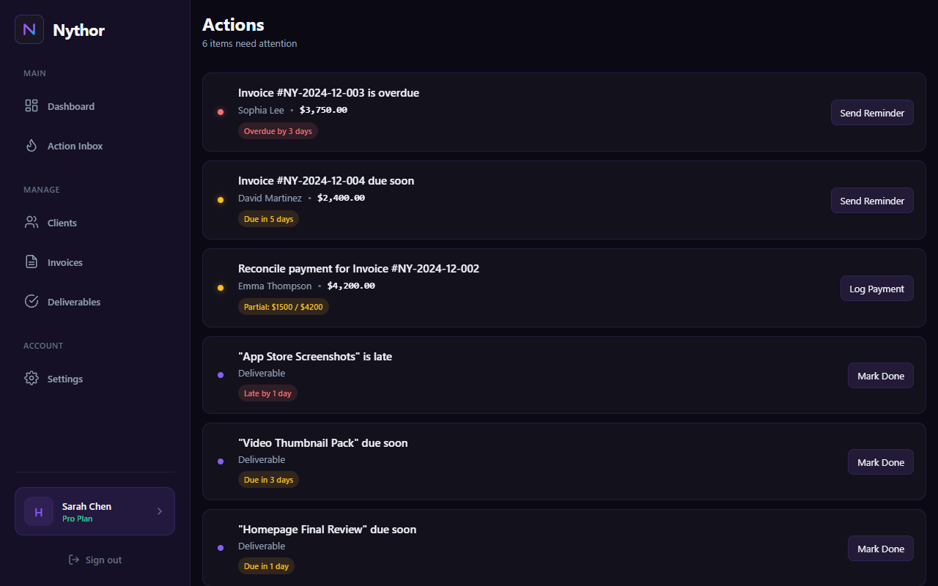Image resolution: width=938 pixels, height=586 pixels.
Task: Select the Dashboard grid icon
Action: 32,105
